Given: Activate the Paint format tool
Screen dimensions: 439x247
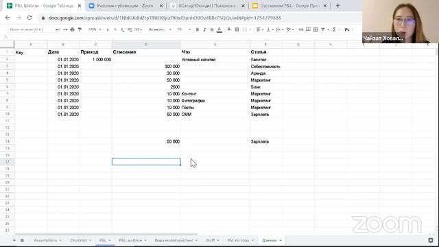Looking at the screenshot, I should click(80, 30).
